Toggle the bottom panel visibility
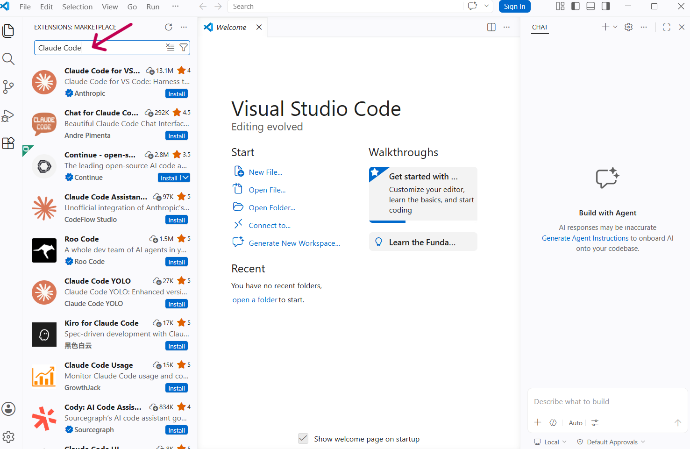Viewport: 690px width, 449px height. [x=590, y=6]
